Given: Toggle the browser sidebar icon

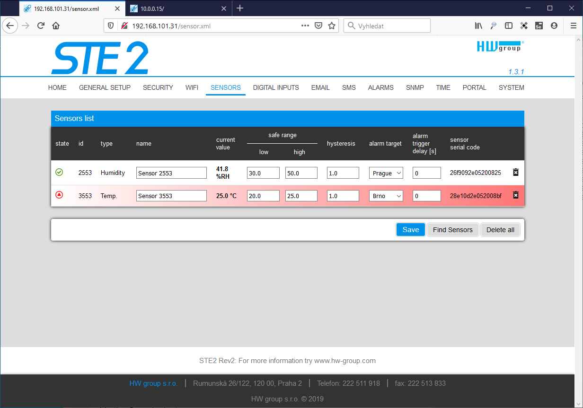Looking at the screenshot, I should click(x=509, y=26).
